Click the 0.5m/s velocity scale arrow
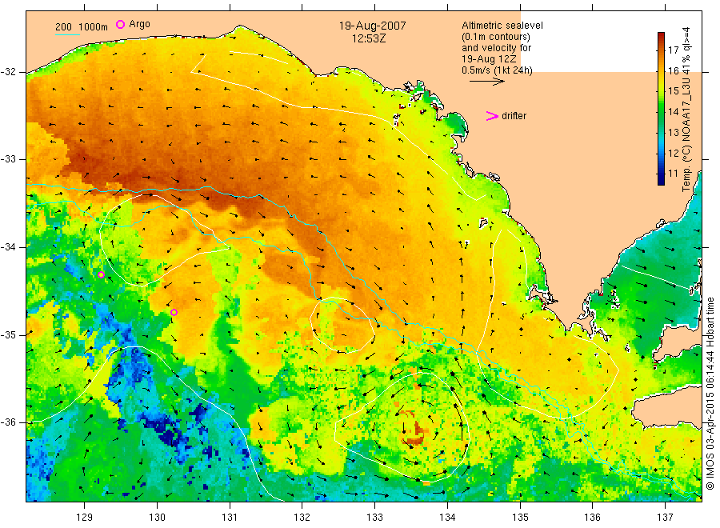Viewport: 720px width, 528px height. click(486, 82)
